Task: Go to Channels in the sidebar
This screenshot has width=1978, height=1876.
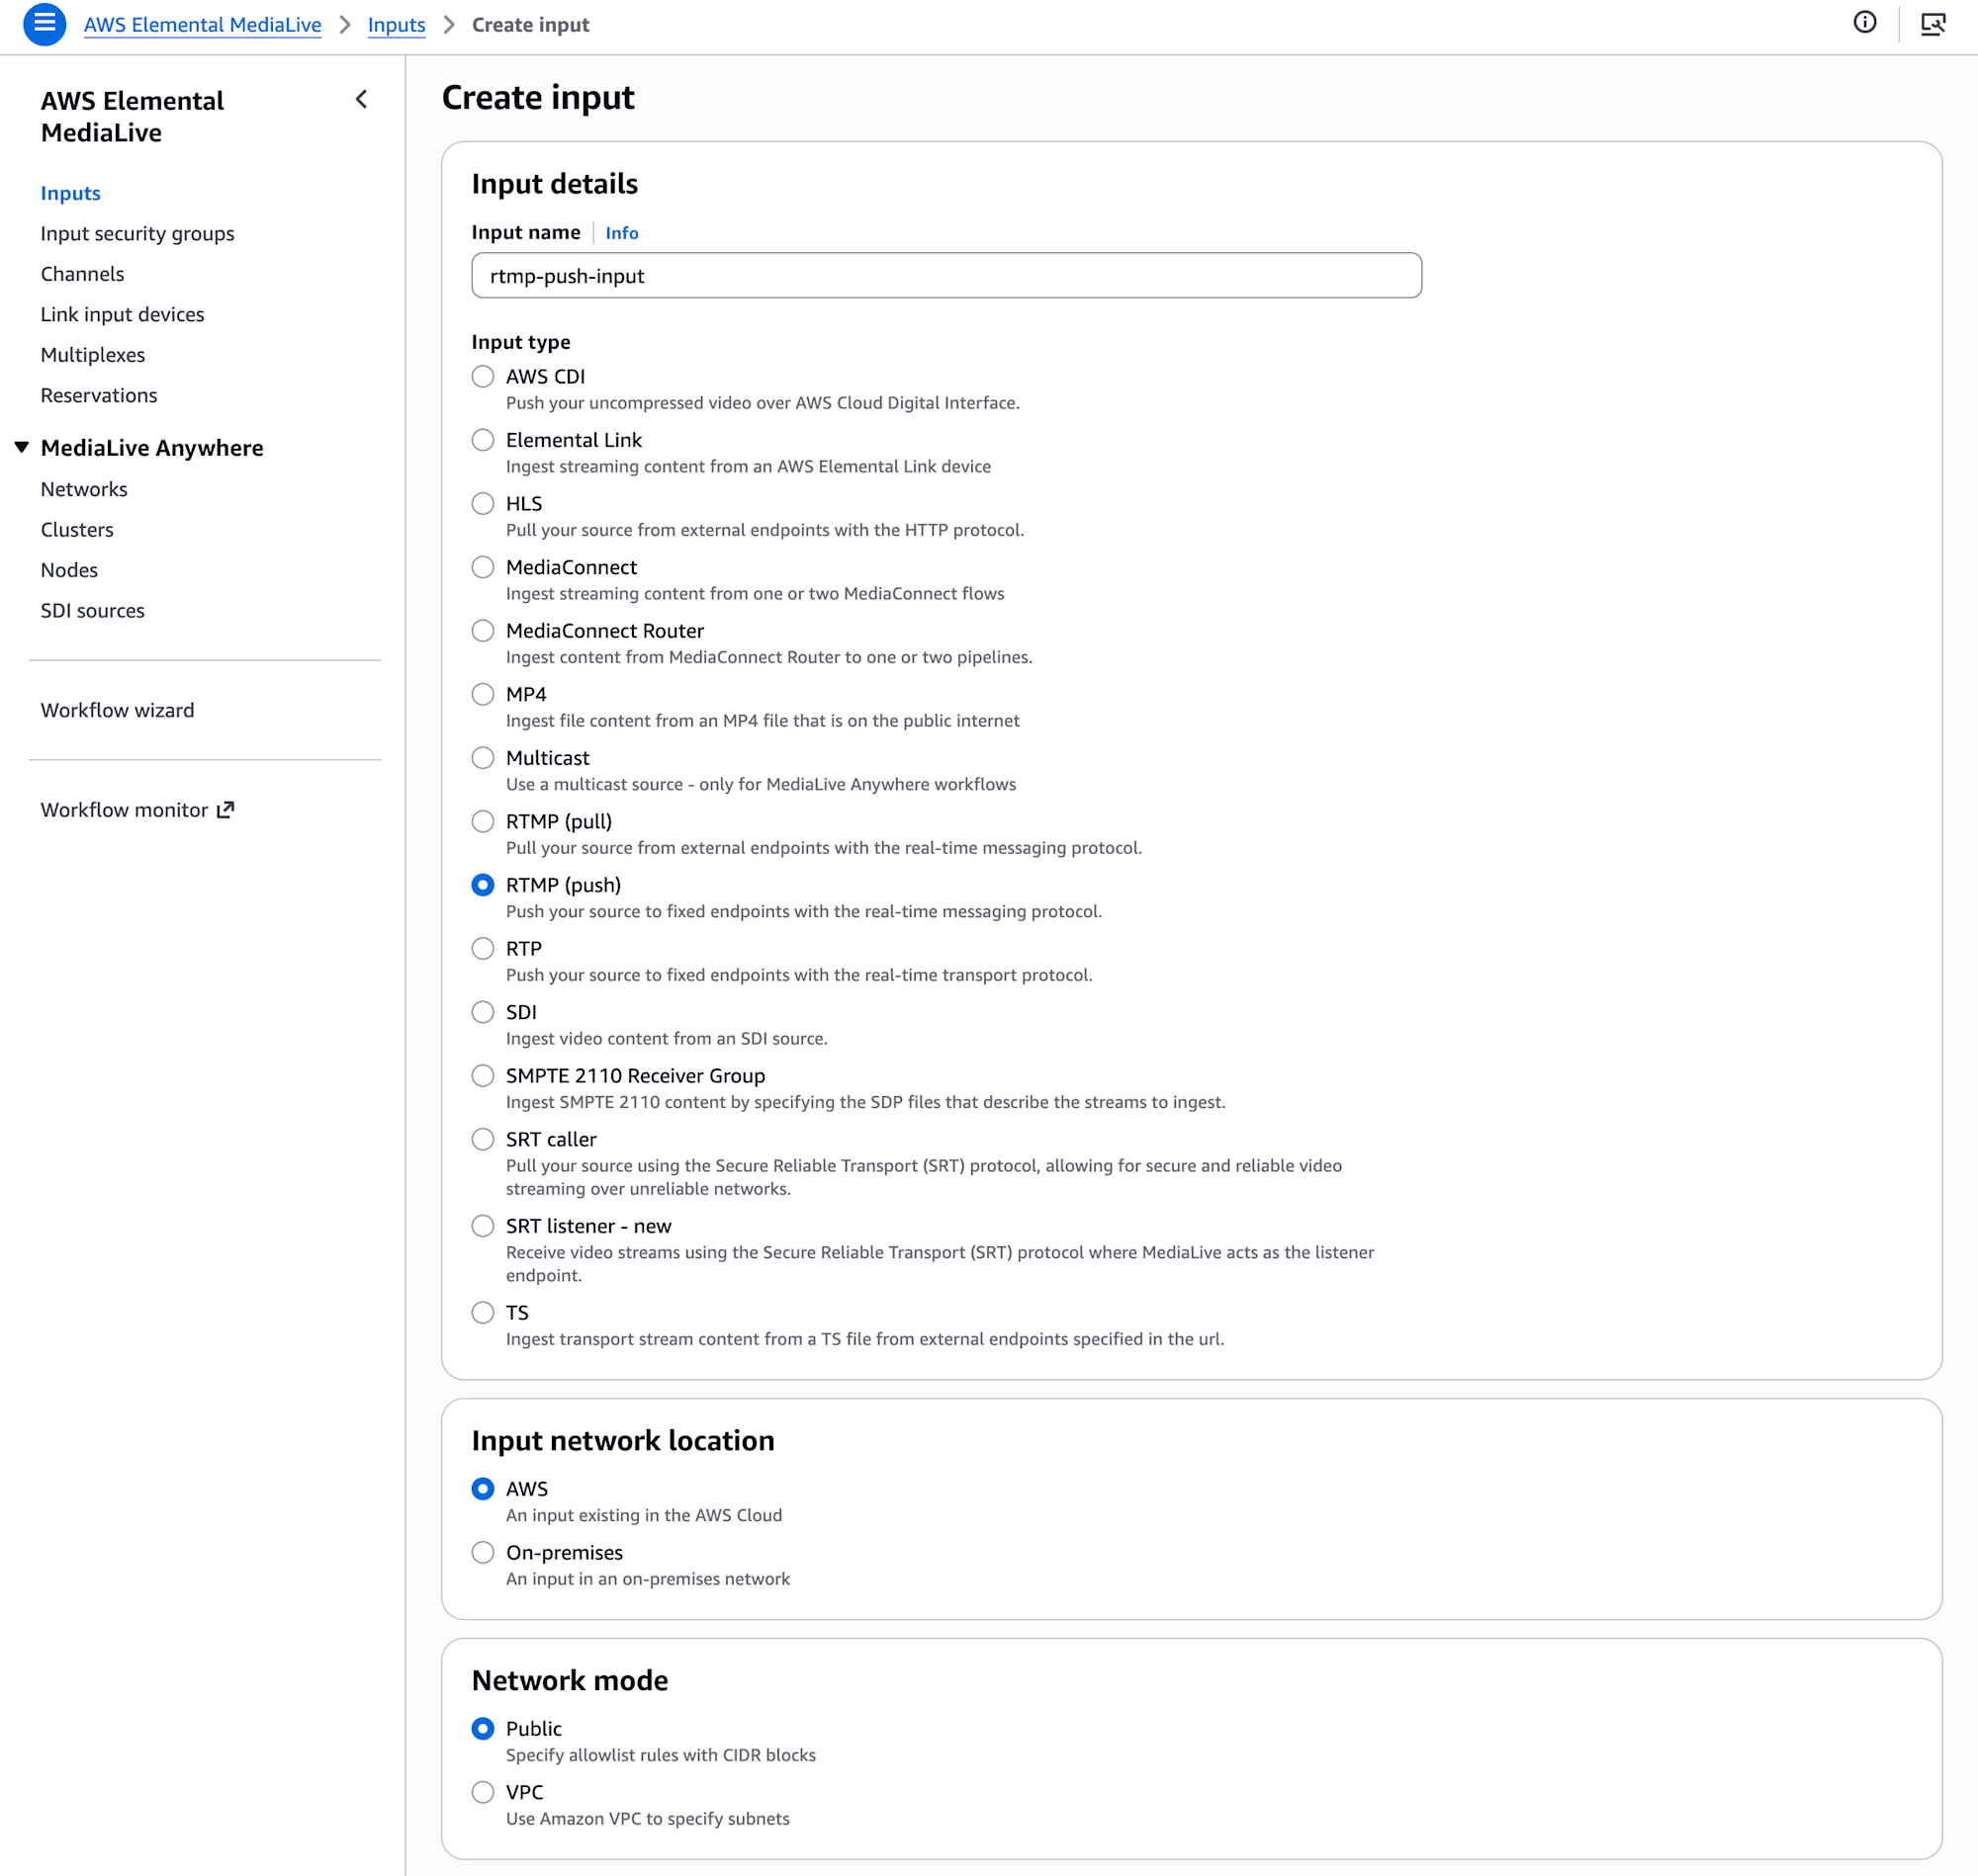Action: (82, 274)
